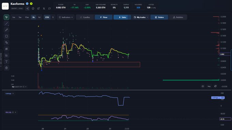This screenshot has width=232, height=130.
Task: Open the external link icon
Action: pos(39,9)
